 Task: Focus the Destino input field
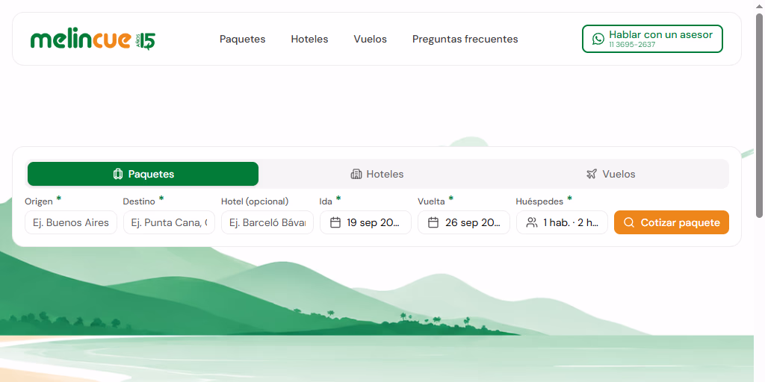[x=169, y=222]
